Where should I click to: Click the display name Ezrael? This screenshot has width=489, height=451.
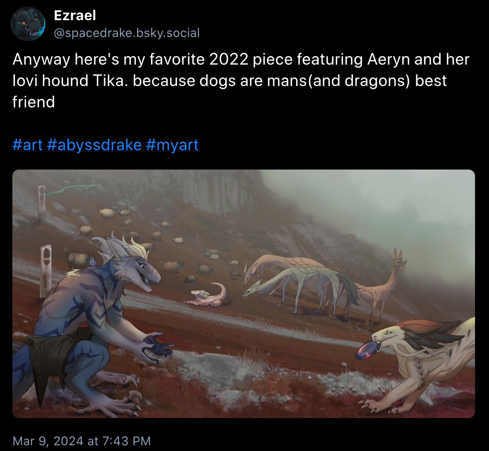tap(75, 16)
